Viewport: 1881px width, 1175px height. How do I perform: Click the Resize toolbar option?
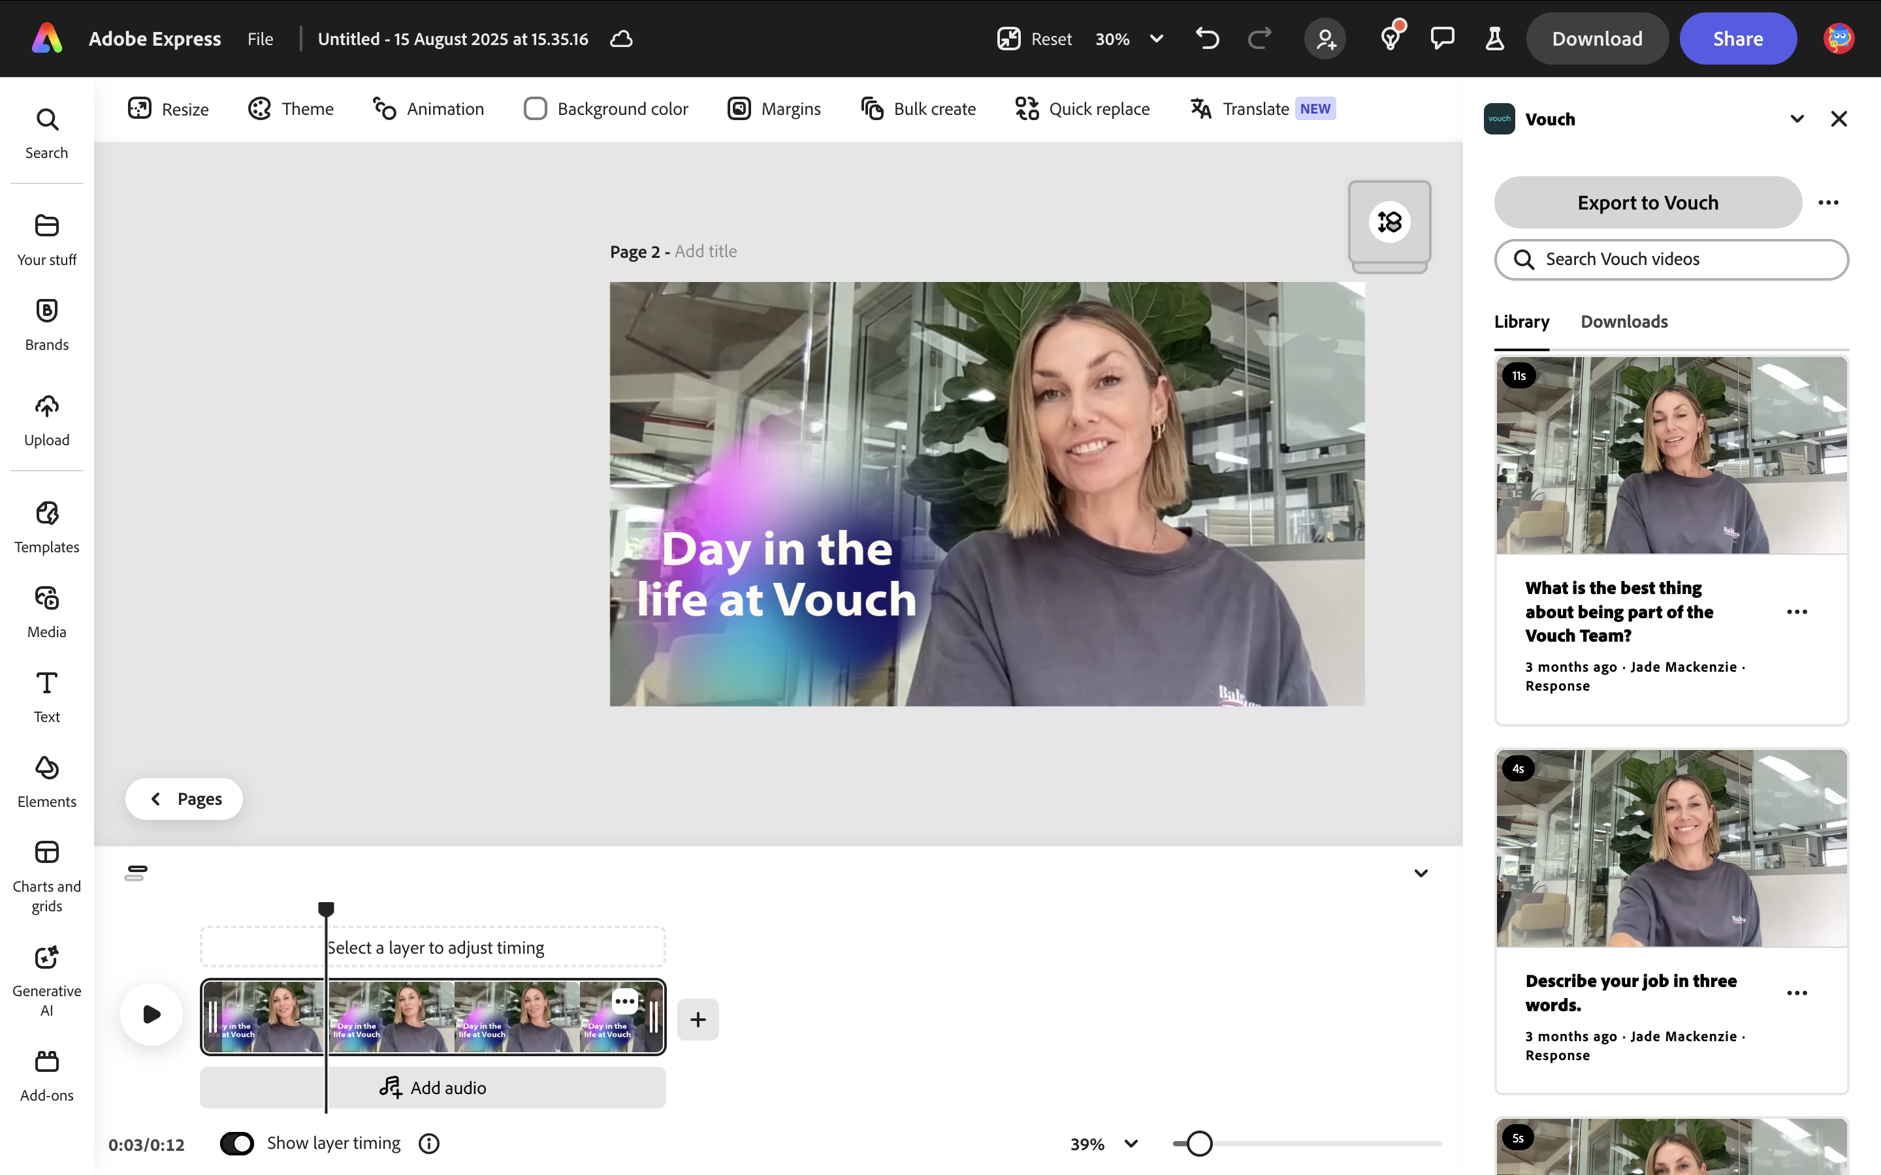pos(169,109)
